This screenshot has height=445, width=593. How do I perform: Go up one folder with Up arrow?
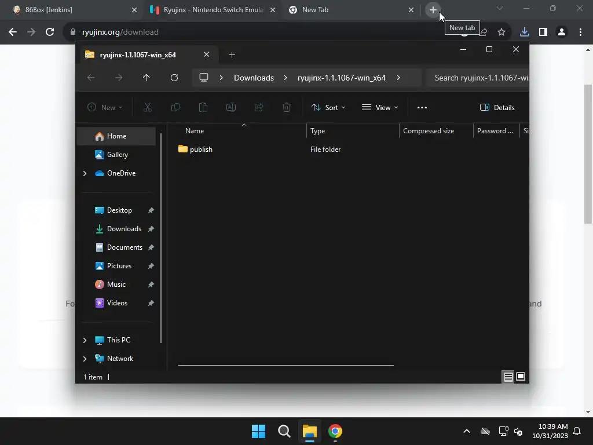click(147, 78)
